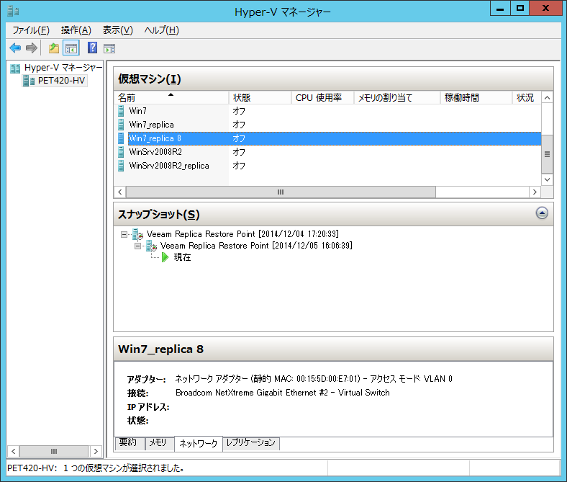Screen dimensions: 567x482
Task: Click the Hyper-V Manager title bar icon
Action: (x=13, y=12)
